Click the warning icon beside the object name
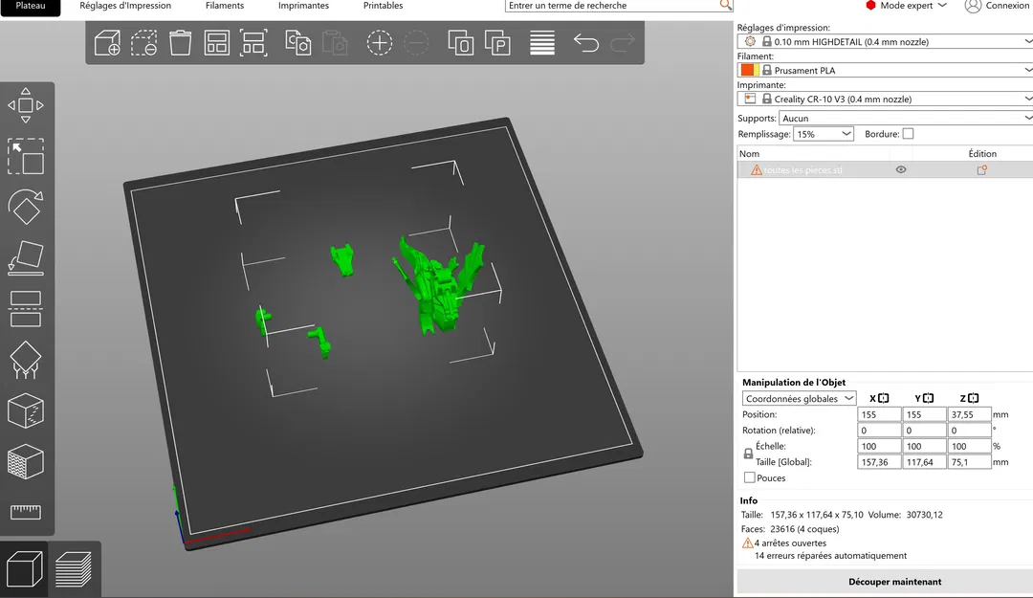 (757, 170)
